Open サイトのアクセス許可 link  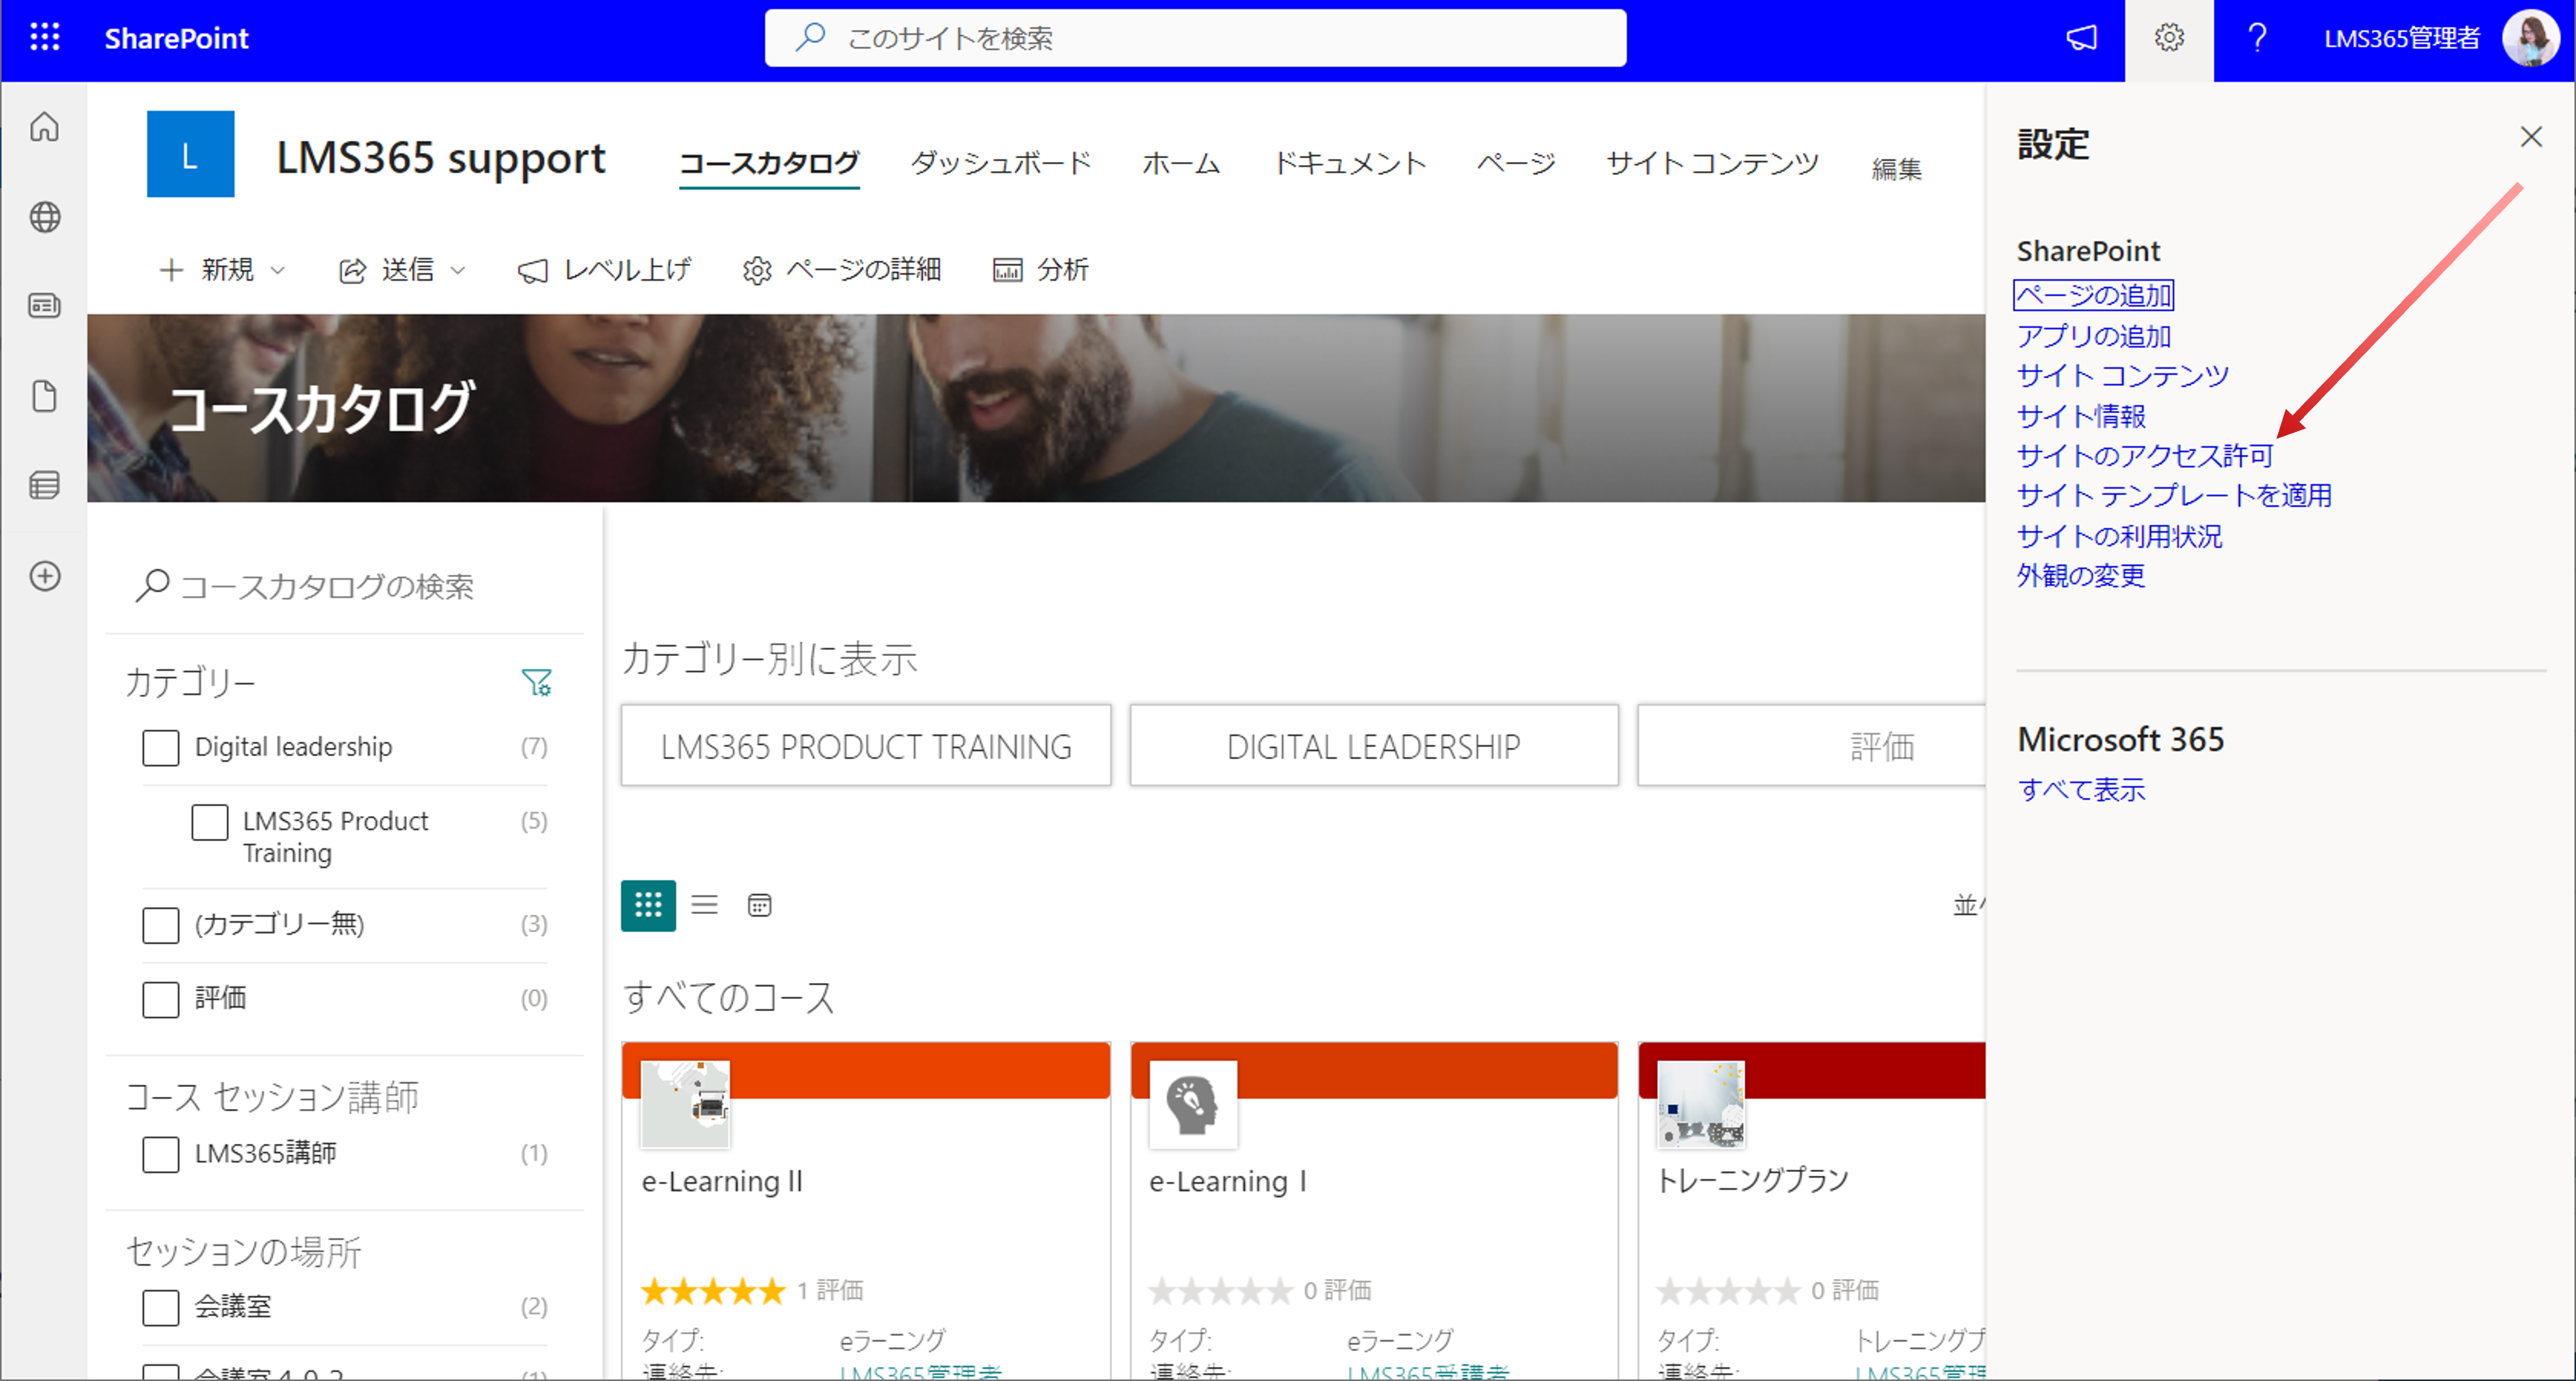pyautogui.click(x=2144, y=456)
